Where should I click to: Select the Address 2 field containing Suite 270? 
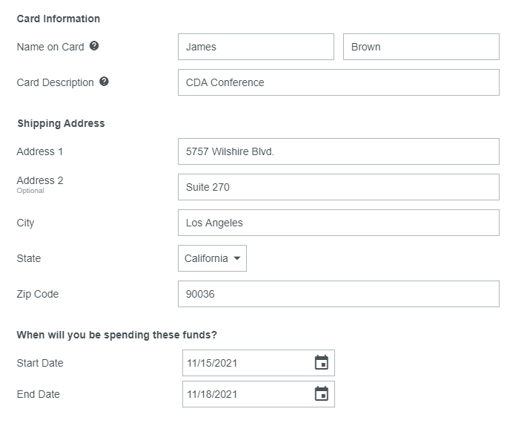[x=338, y=187]
